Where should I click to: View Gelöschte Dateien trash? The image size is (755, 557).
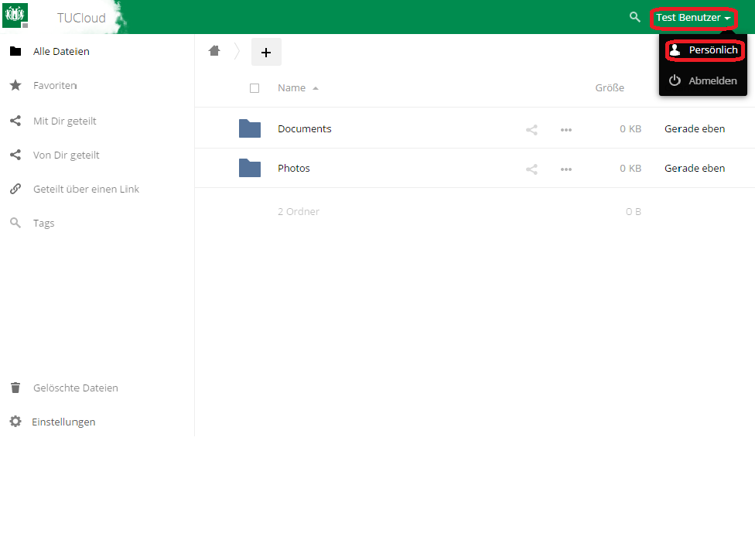point(75,388)
